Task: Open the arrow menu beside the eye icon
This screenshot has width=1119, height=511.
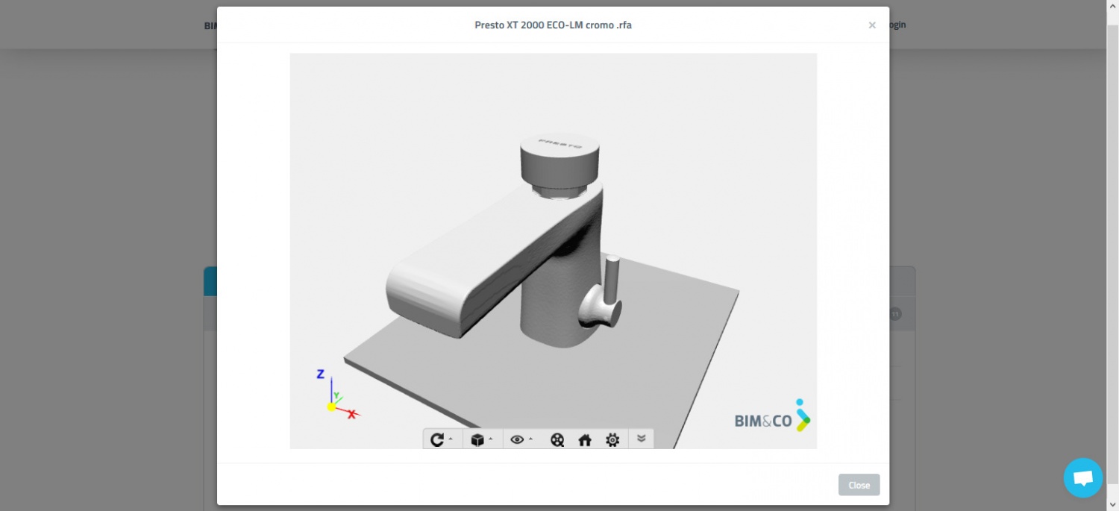Action: point(530,439)
